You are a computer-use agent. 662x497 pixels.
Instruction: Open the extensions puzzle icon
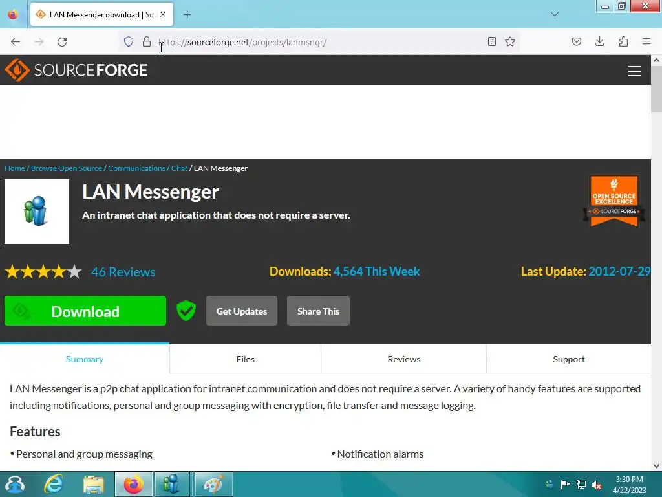click(x=623, y=41)
